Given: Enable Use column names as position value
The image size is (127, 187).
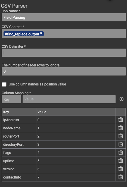Looking at the screenshot, I should coord(4,84).
